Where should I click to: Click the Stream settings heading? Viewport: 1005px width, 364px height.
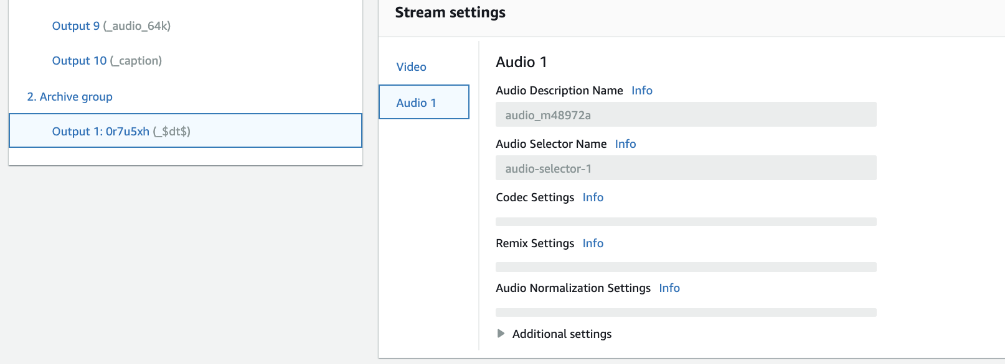pos(450,13)
